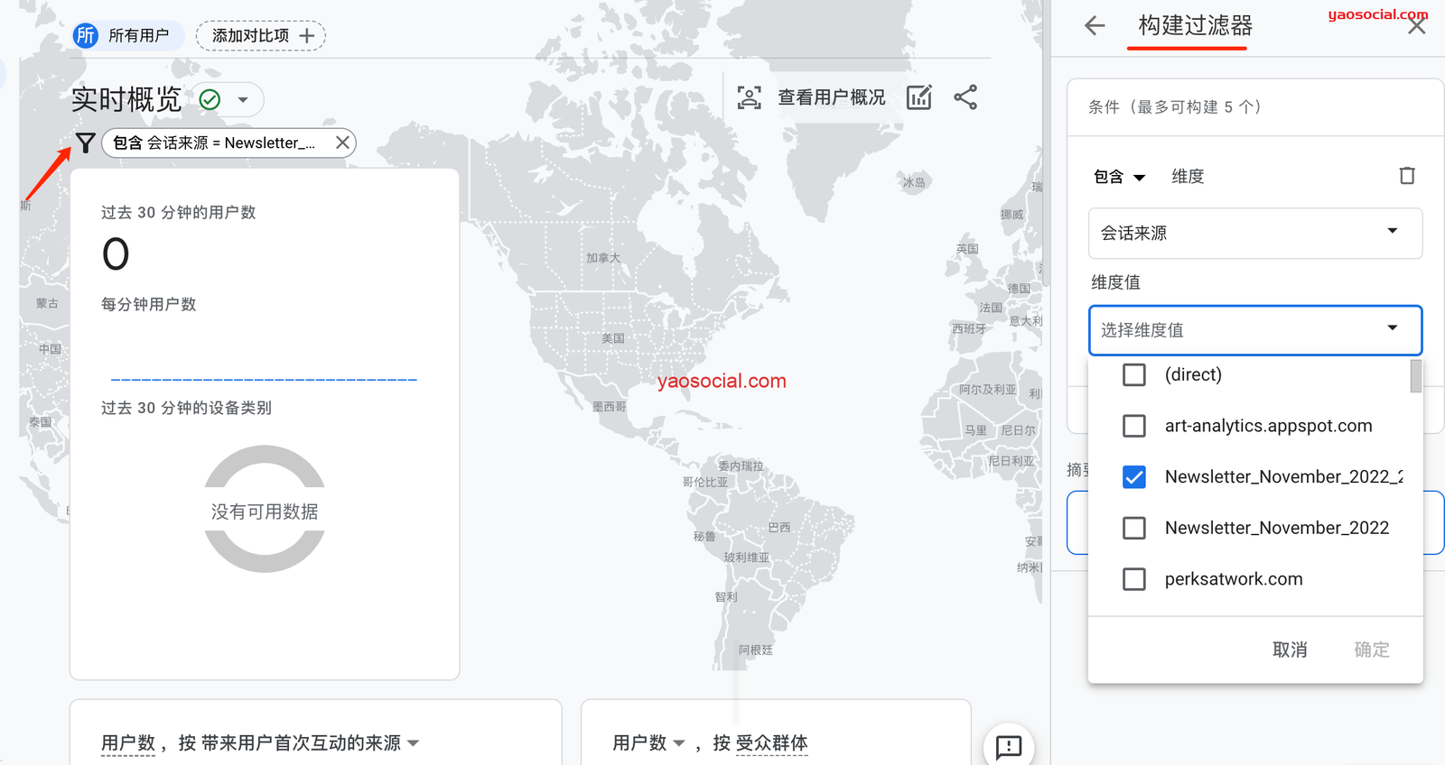Image resolution: width=1445 pixels, height=765 pixels.
Task: Click 添加对比项 add comparison button
Action: (x=261, y=36)
